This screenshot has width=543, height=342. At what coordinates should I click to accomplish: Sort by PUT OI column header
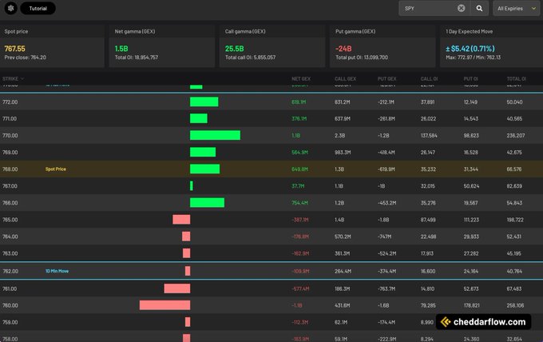[x=471, y=78]
